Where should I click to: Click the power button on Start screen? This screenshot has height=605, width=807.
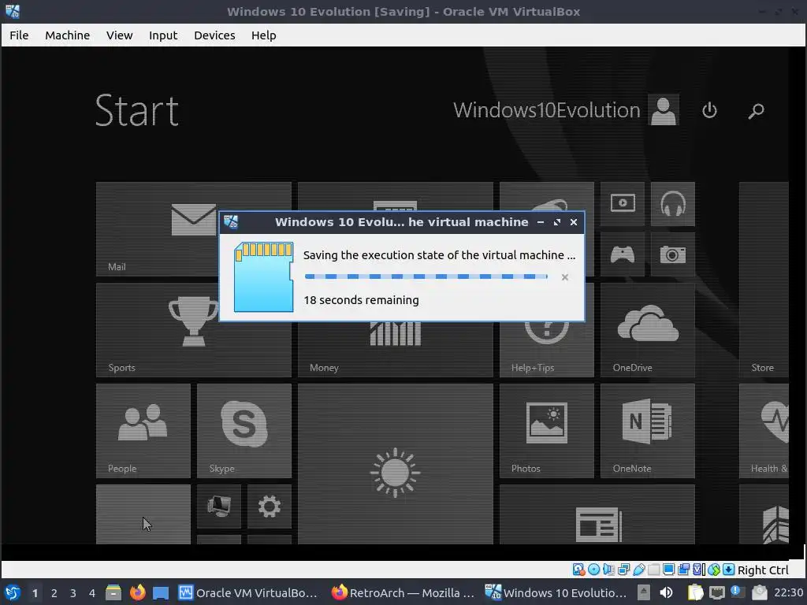tap(709, 109)
